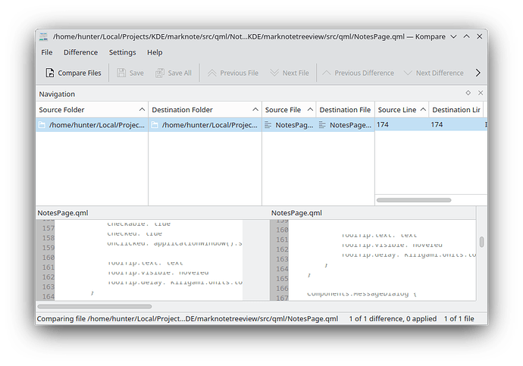Click the Save toolbar button
Image resolution: width=523 pixels, height=366 pixels.
pyautogui.click(x=130, y=73)
